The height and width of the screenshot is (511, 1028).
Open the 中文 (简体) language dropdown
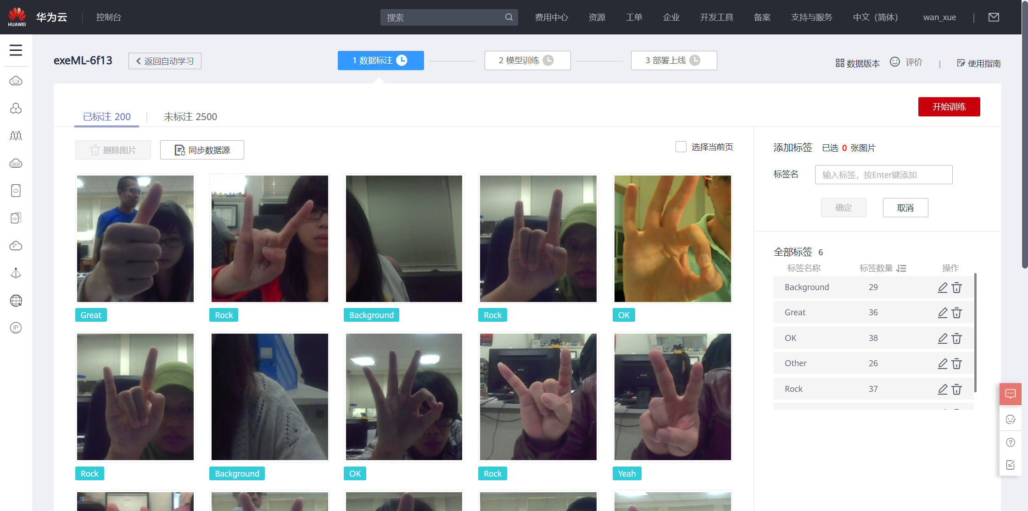(875, 17)
